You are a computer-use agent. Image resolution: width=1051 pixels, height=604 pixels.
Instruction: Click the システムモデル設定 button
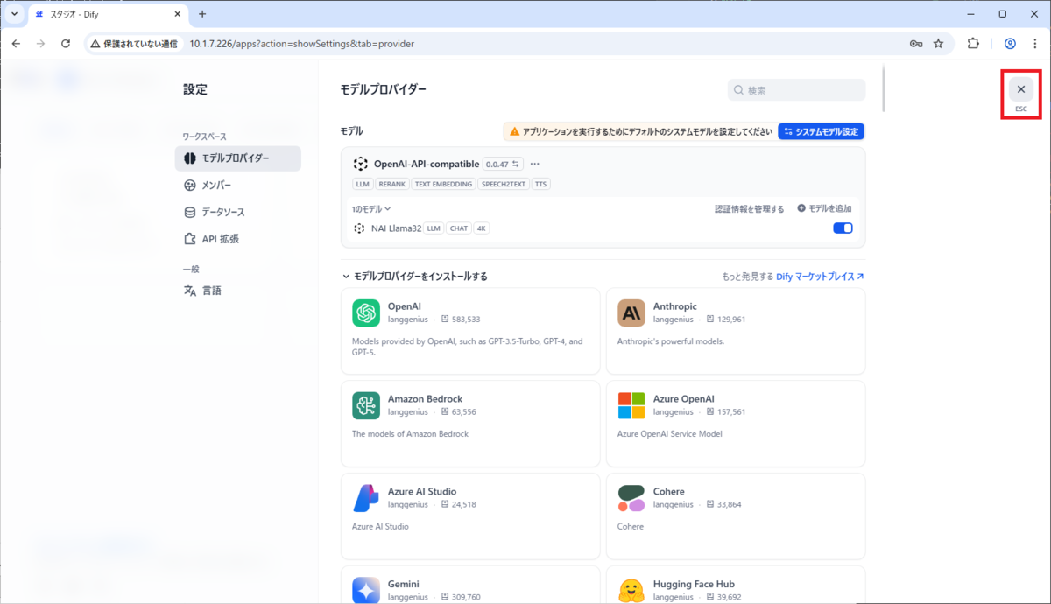click(x=821, y=131)
